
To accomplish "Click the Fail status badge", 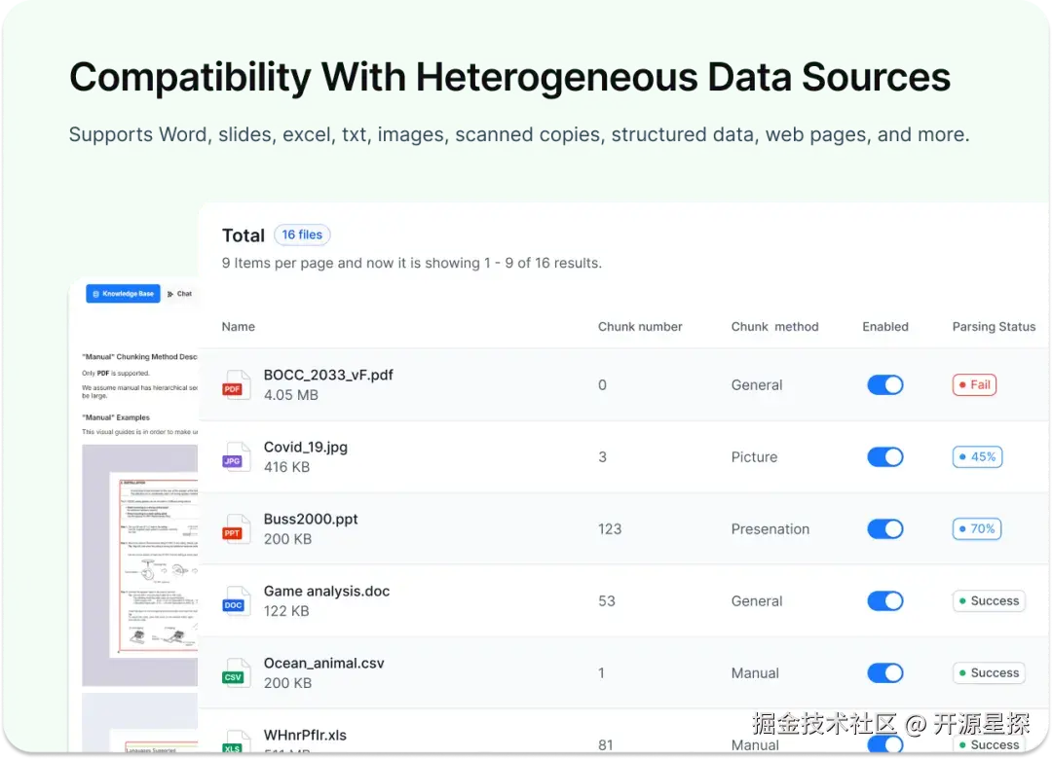I will (974, 384).
